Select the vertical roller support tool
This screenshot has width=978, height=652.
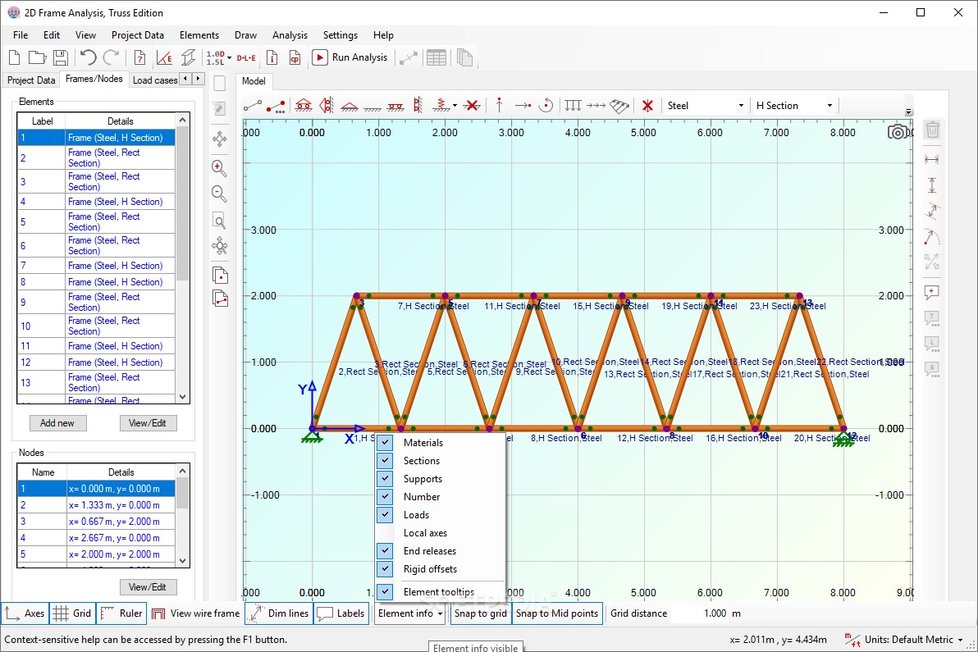327,105
